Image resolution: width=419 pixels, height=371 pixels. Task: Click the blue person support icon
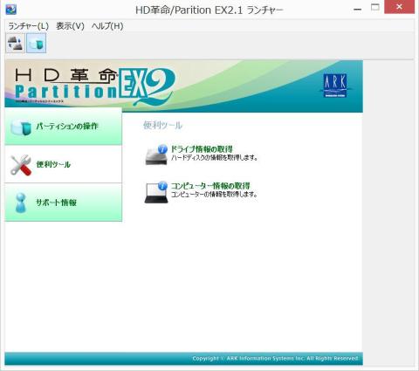click(x=21, y=203)
